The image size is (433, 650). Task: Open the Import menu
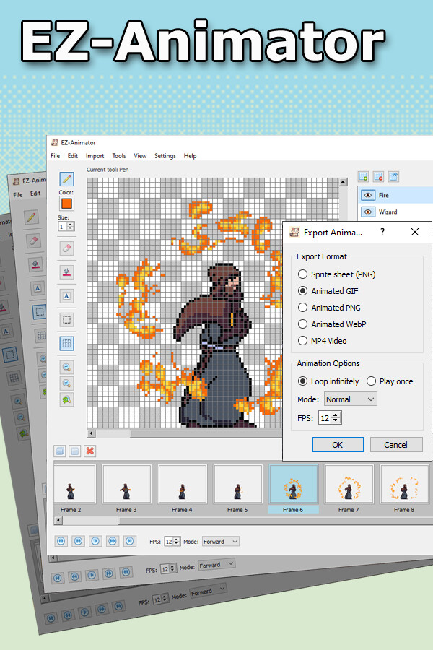[95, 156]
